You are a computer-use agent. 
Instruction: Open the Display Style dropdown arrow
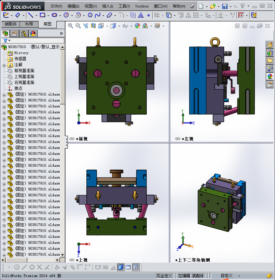pyautogui.click(x=119, y=26)
